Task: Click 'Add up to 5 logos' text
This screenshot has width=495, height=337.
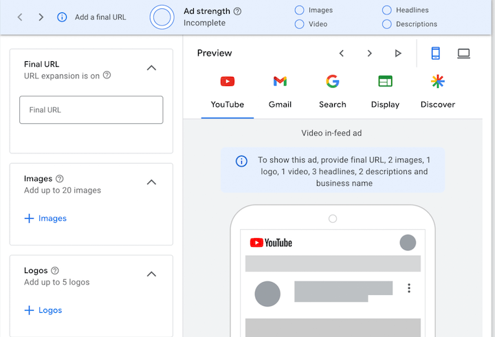Action: 57,283
